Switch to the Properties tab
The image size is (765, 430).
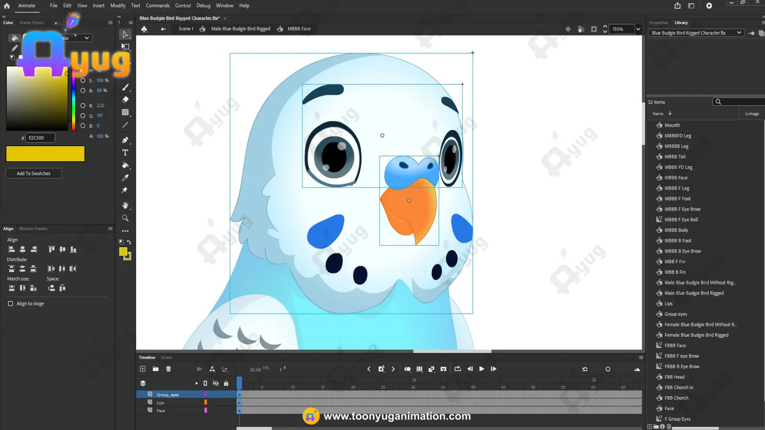tap(658, 23)
